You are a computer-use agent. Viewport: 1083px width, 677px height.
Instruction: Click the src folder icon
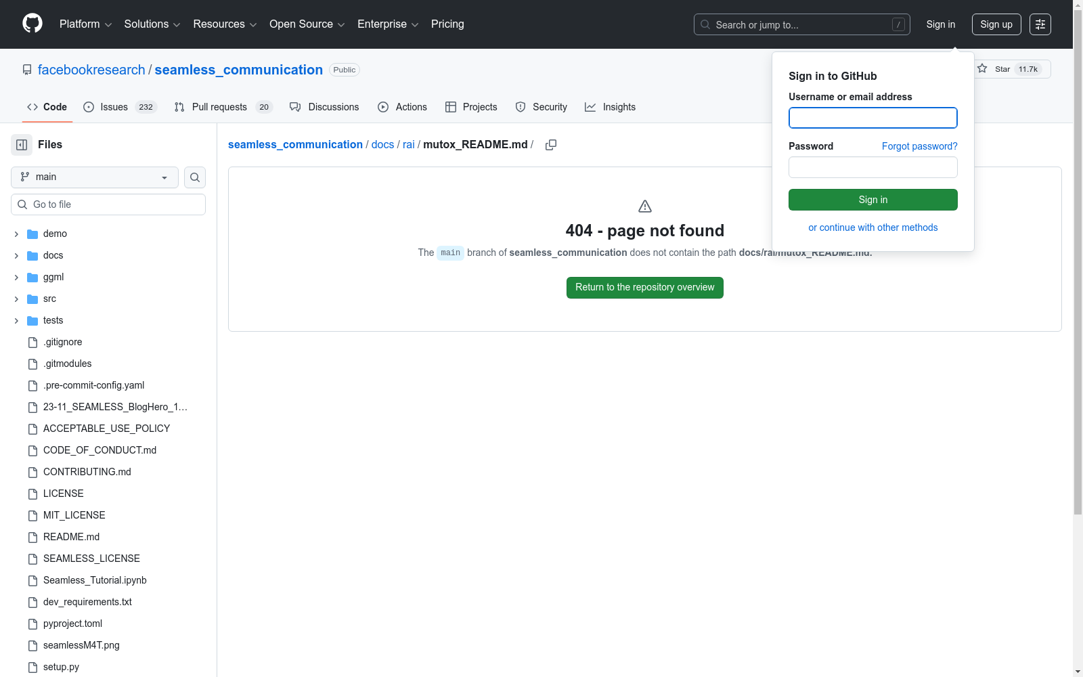coord(32,299)
